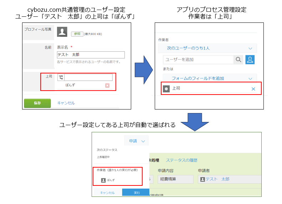282x204 pixels.
Task: Click the blue 実行 button
Action: [x=136, y=193]
